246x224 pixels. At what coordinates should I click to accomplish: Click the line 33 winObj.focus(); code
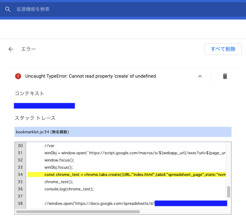click(x=59, y=167)
